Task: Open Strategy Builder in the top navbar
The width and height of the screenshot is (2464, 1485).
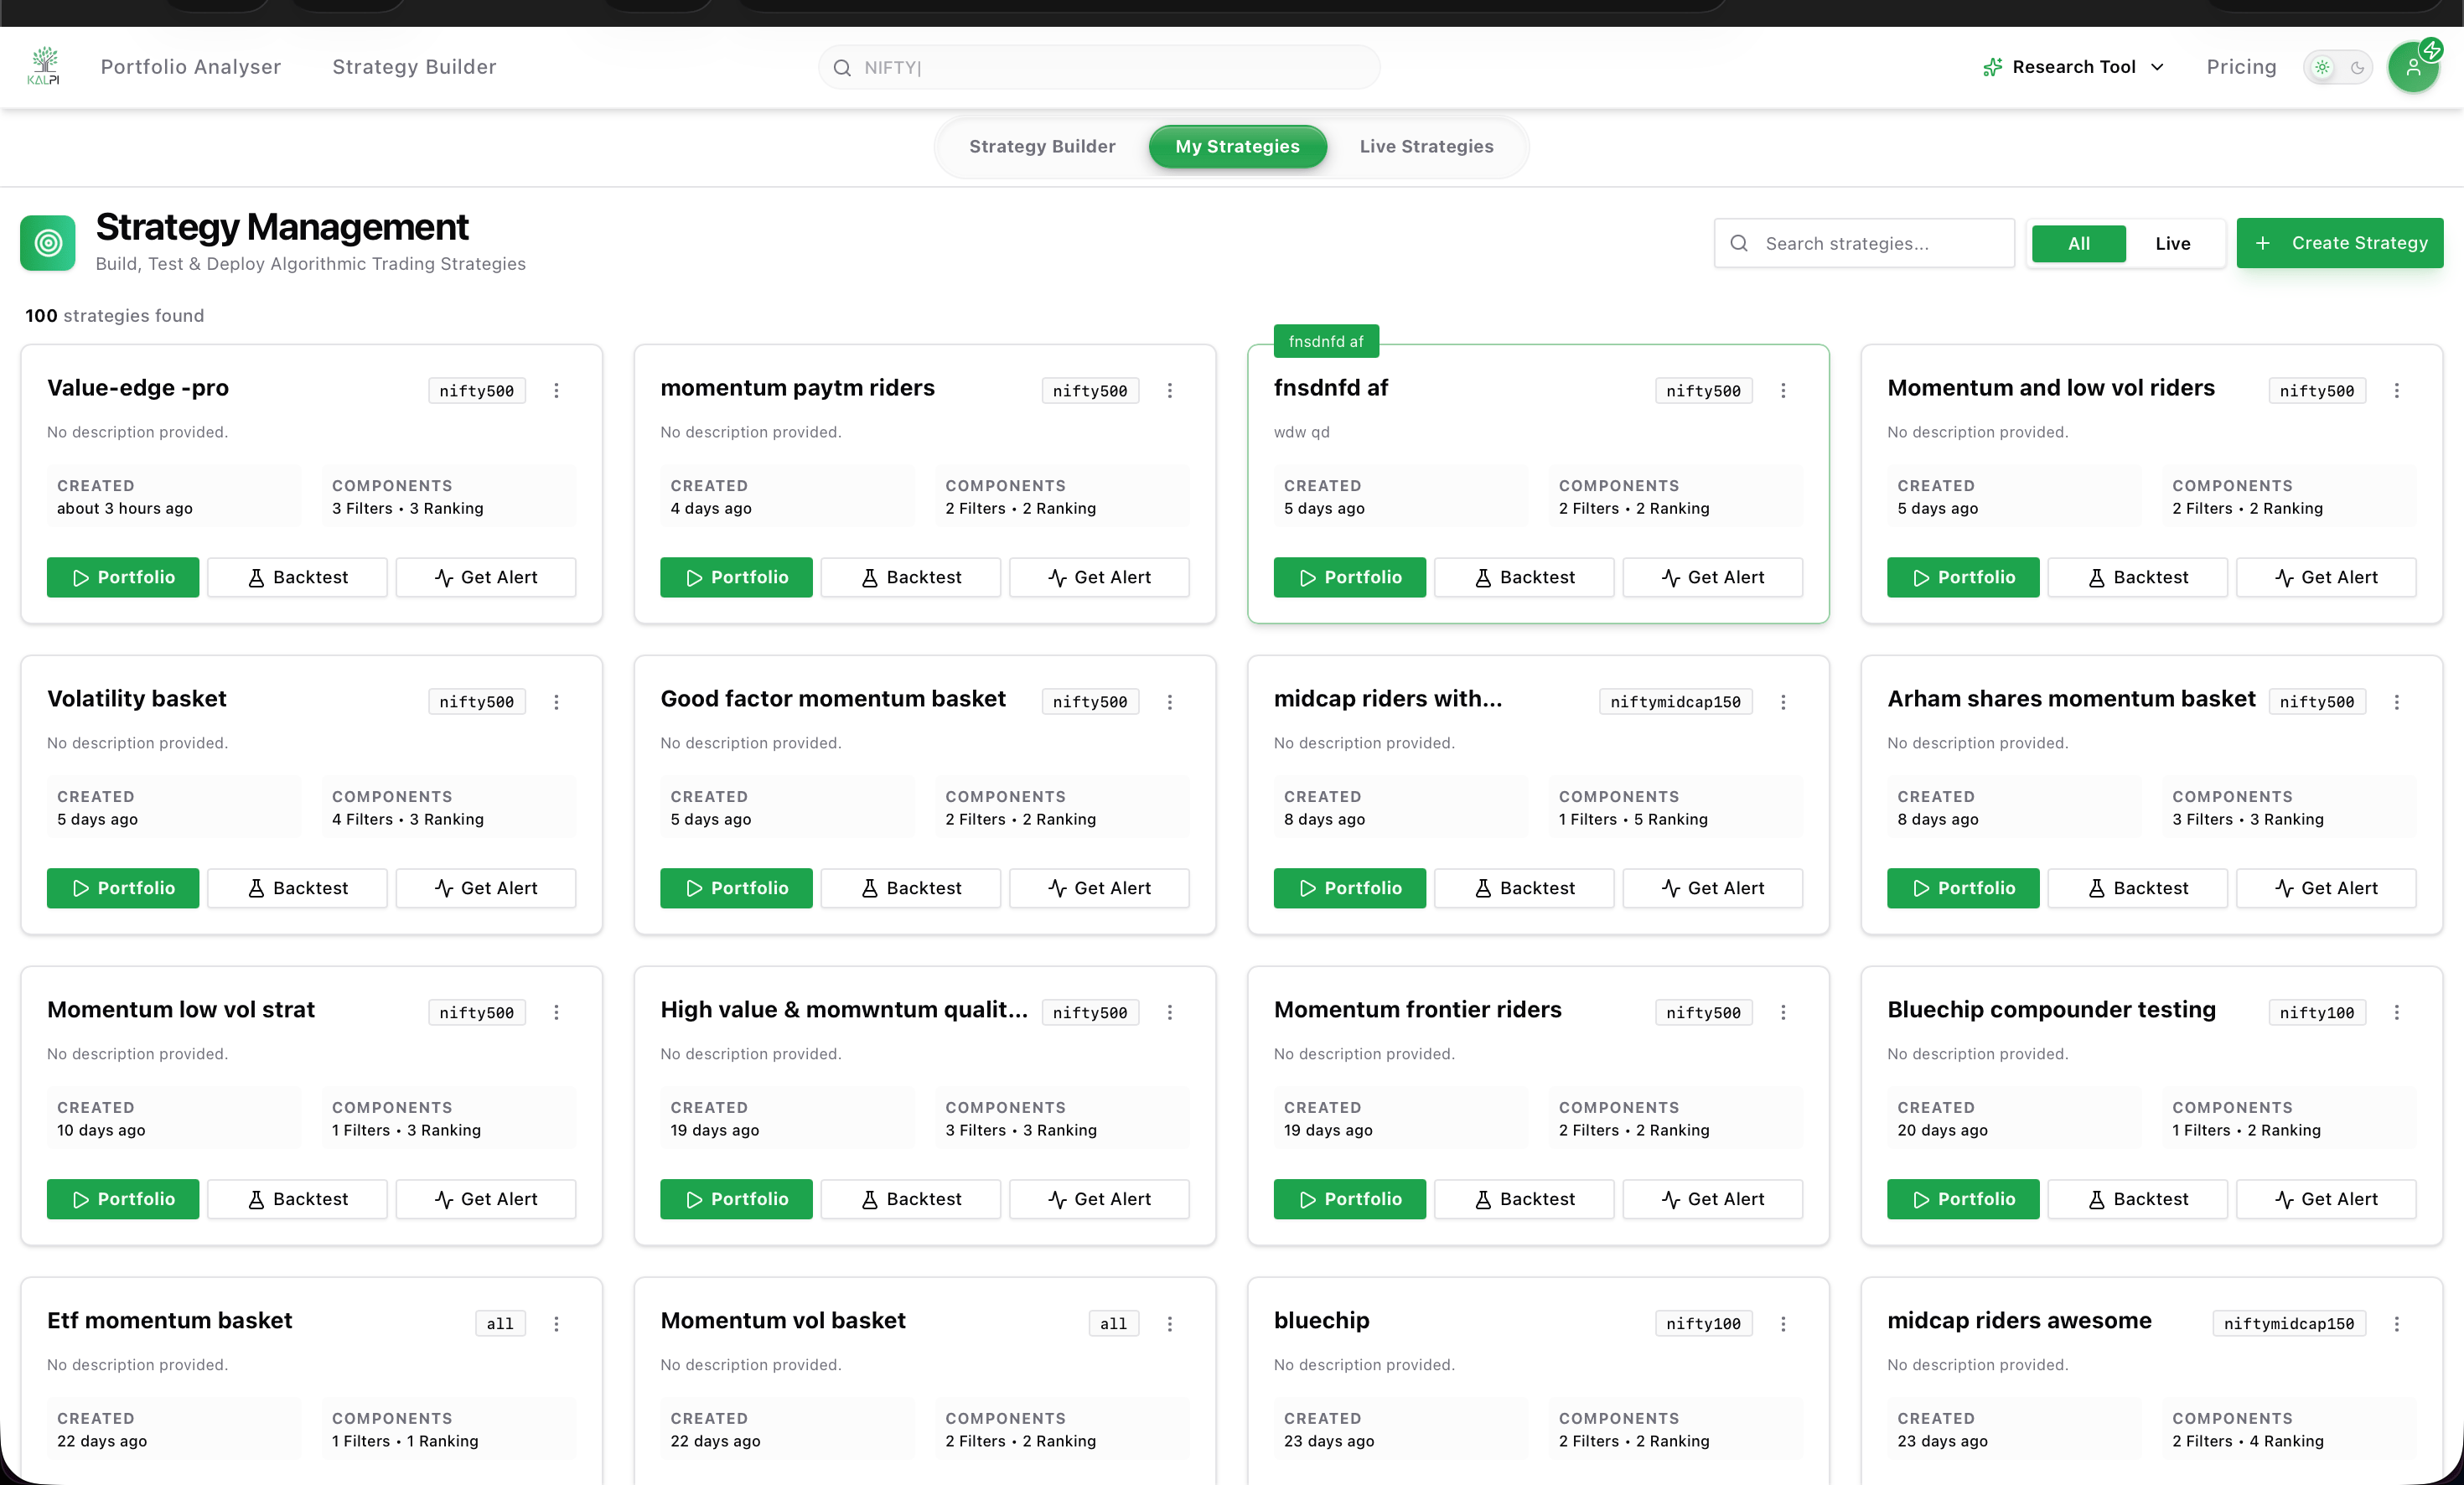Action: point(414,66)
